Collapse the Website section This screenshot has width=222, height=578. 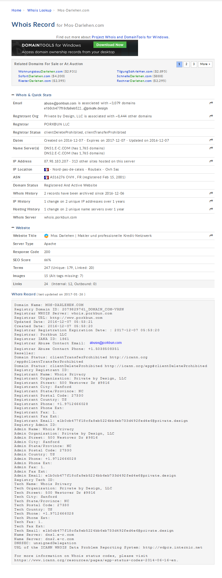[x=13, y=228]
